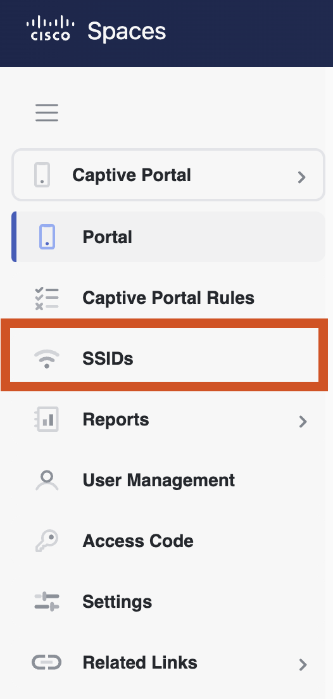Click the Captive Portal device icon
The width and height of the screenshot is (333, 699).
42,175
